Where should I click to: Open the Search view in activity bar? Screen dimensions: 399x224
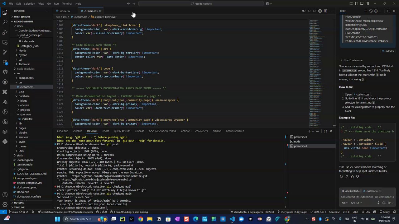5,22
